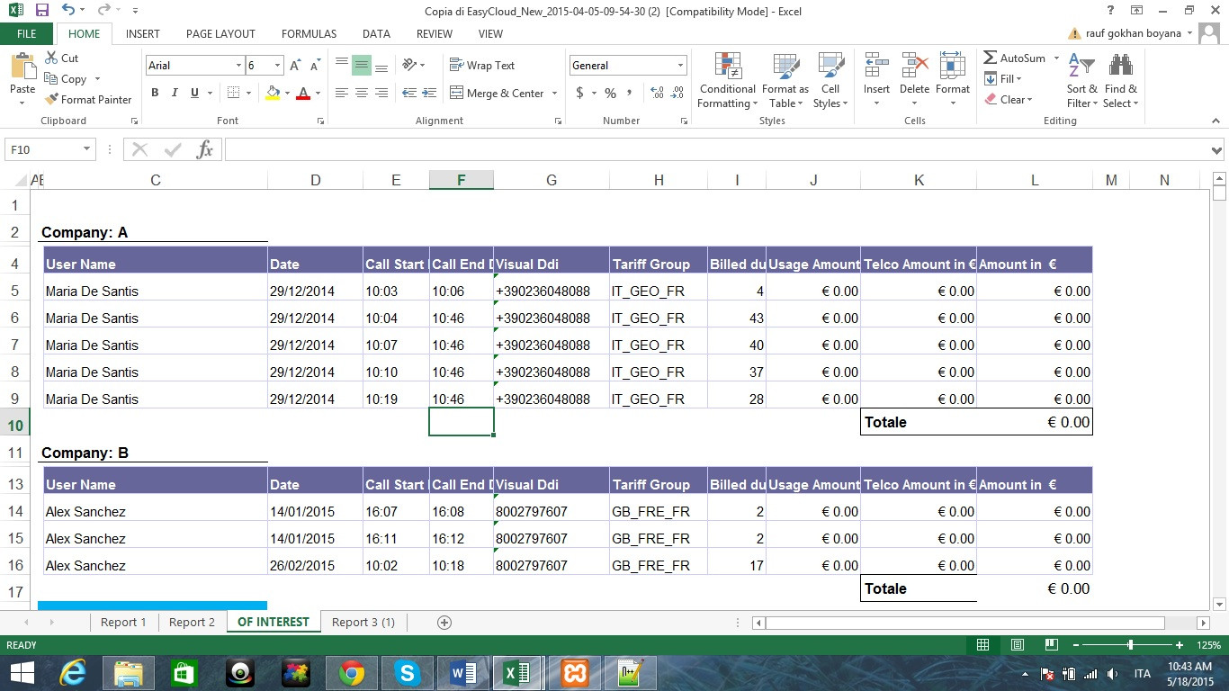Apply bold formatting to selection

pyautogui.click(x=154, y=93)
